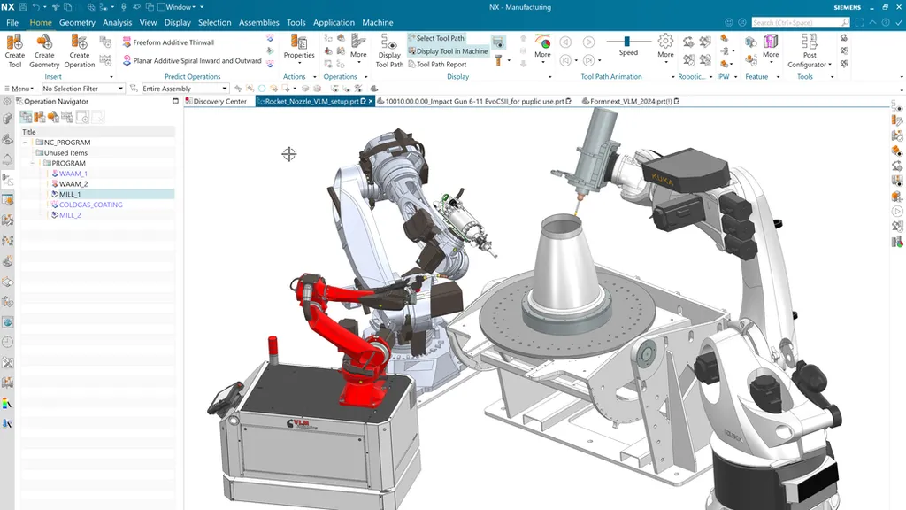Open the Application ribbon tab

click(334, 22)
